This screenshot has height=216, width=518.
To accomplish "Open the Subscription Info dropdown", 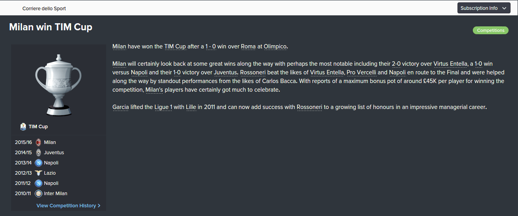I will coord(484,8).
